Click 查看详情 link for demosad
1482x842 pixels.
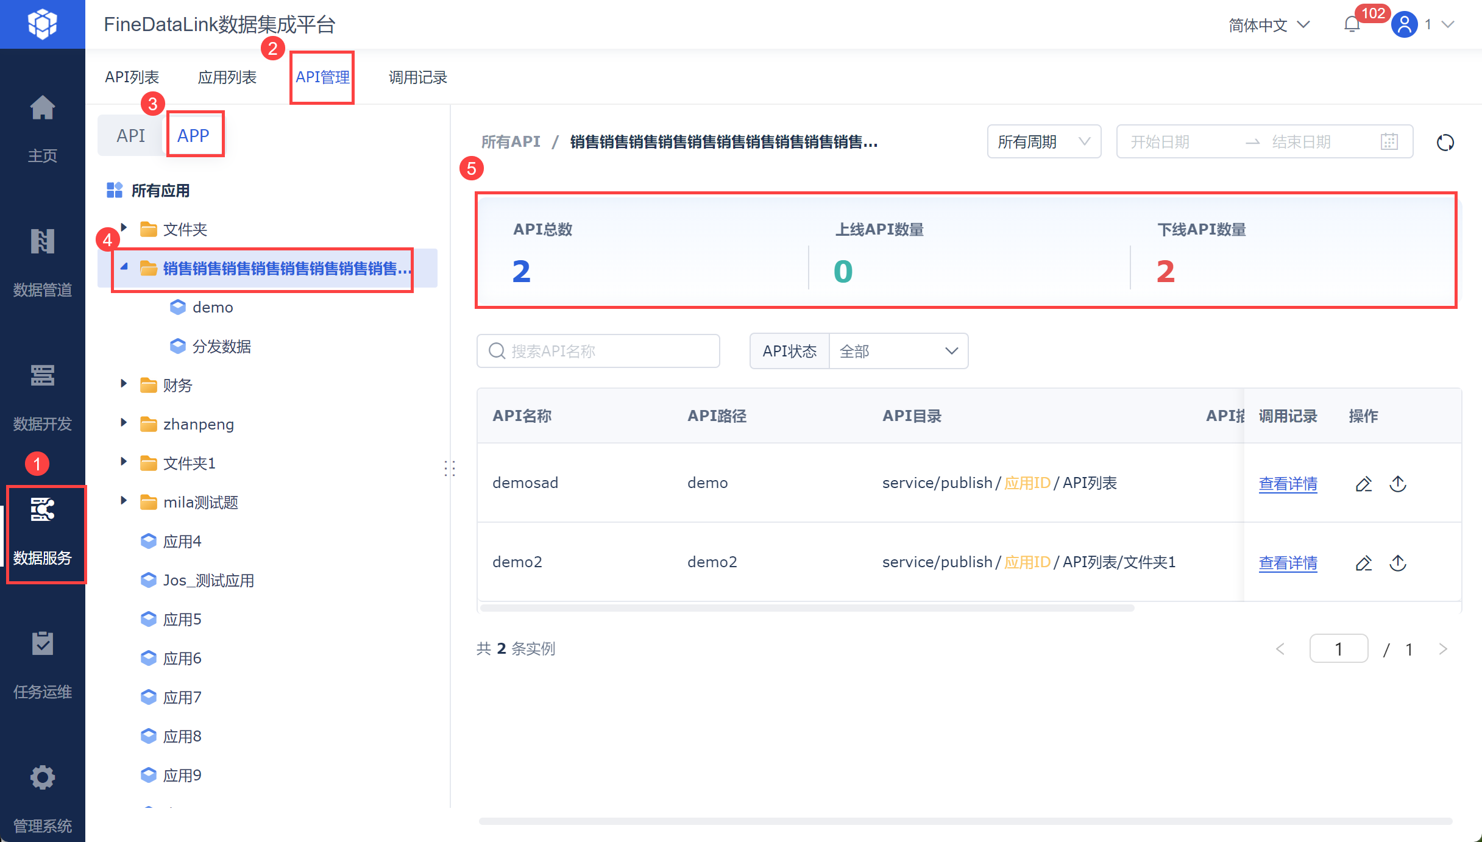[1288, 484]
